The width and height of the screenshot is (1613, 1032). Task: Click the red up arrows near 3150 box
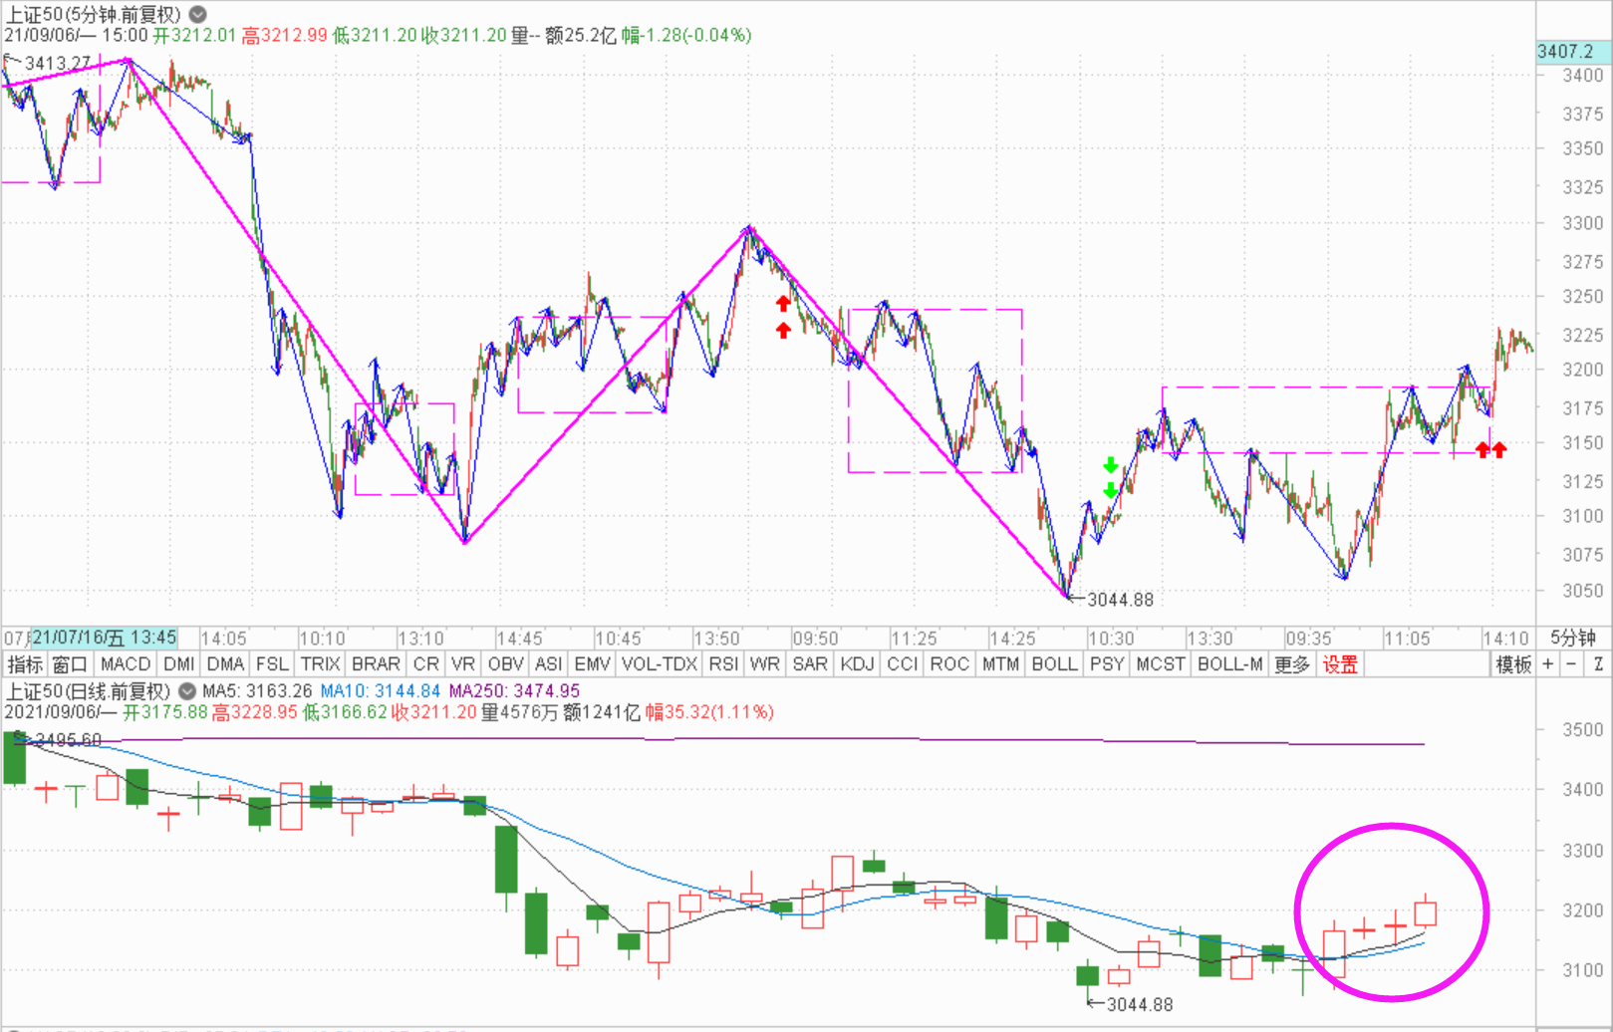pos(1490,450)
